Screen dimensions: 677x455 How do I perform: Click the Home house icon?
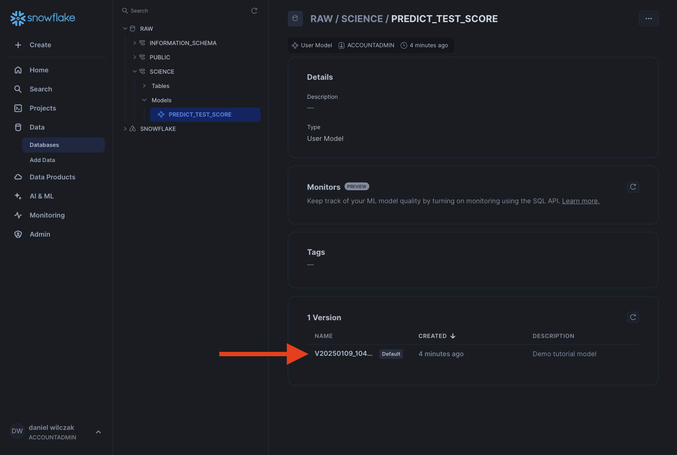pyautogui.click(x=18, y=70)
